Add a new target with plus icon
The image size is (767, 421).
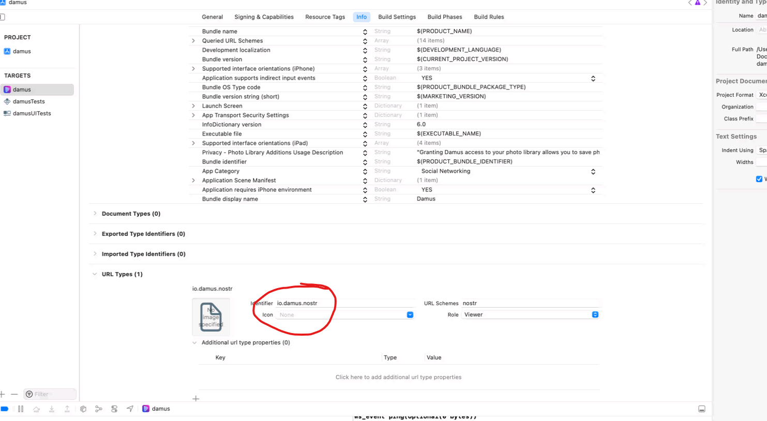[3, 394]
